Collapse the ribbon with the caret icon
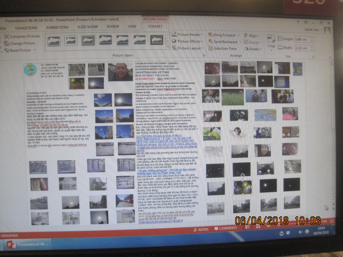This screenshot has width=343, height=257. pyautogui.click(x=330, y=57)
